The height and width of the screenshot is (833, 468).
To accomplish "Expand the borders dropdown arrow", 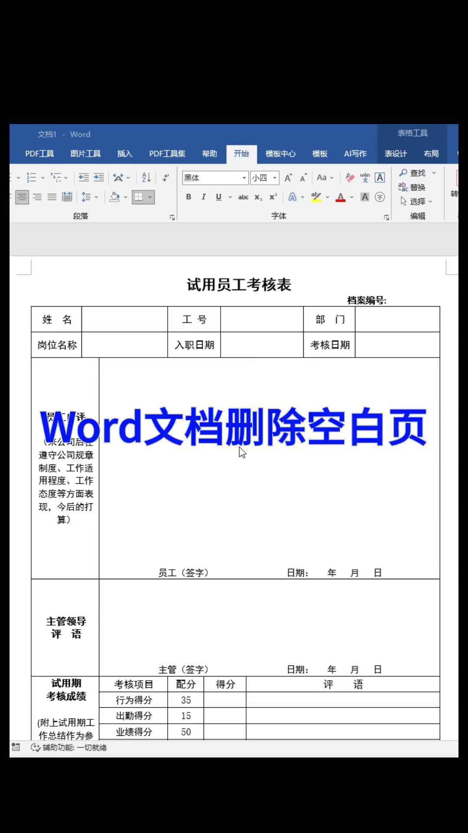I will [x=149, y=197].
